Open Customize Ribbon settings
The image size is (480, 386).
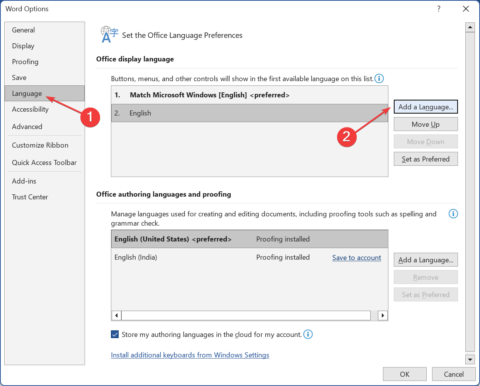point(40,145)
